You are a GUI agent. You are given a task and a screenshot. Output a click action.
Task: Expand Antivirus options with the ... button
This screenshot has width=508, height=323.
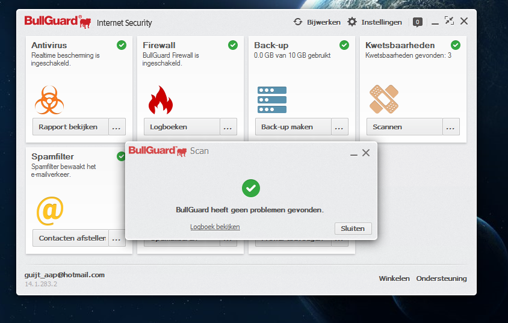(117, 126)
